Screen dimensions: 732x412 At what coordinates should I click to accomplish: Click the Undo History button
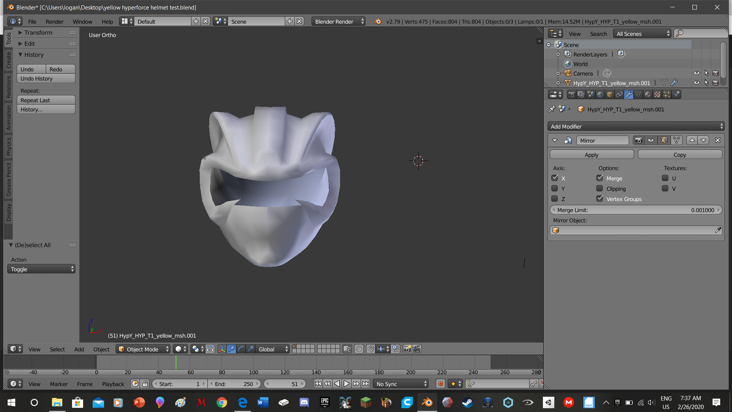tap(46, 79)
